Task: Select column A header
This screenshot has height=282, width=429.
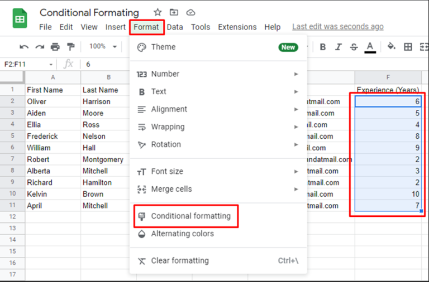Action: (x=53, y=77)
